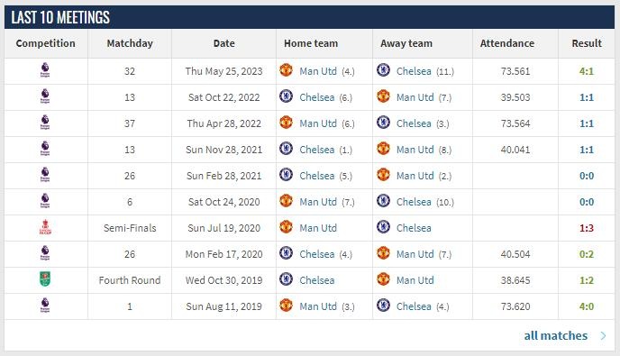This screenshot has width=620, height=356.
Task: Click the Chelsea crest for the Jul 19, 2020 away team
Action: coord(383,227)
